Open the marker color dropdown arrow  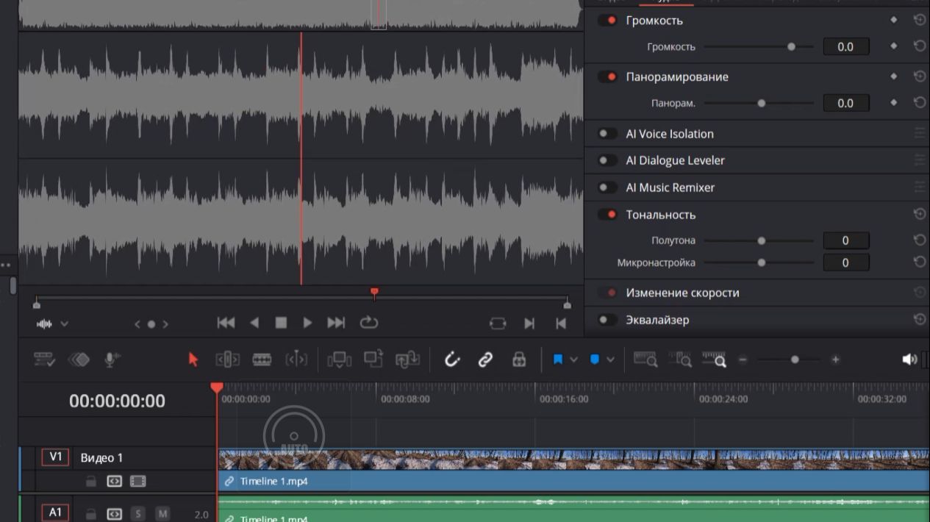click(x=610, y=360)
